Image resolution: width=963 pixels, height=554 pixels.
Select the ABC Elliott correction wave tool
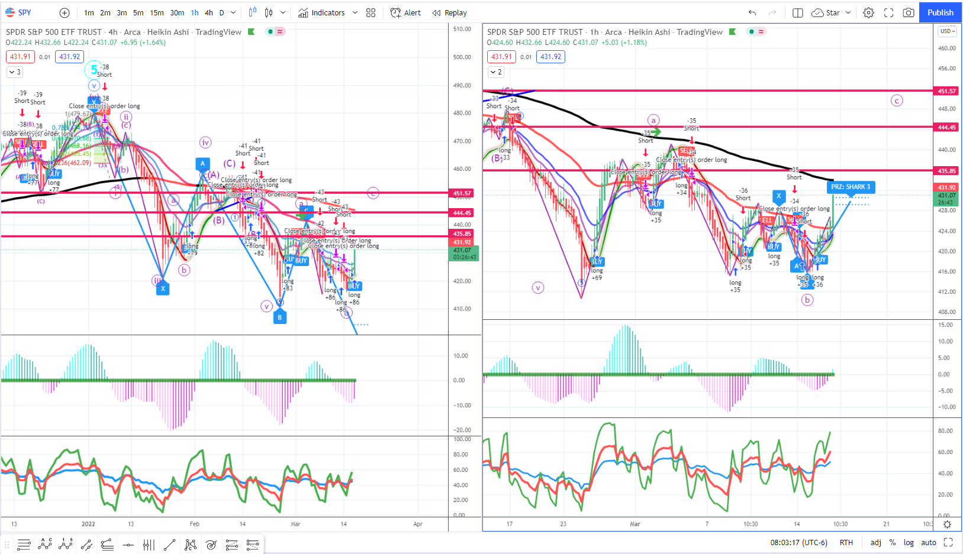[45, 545]
